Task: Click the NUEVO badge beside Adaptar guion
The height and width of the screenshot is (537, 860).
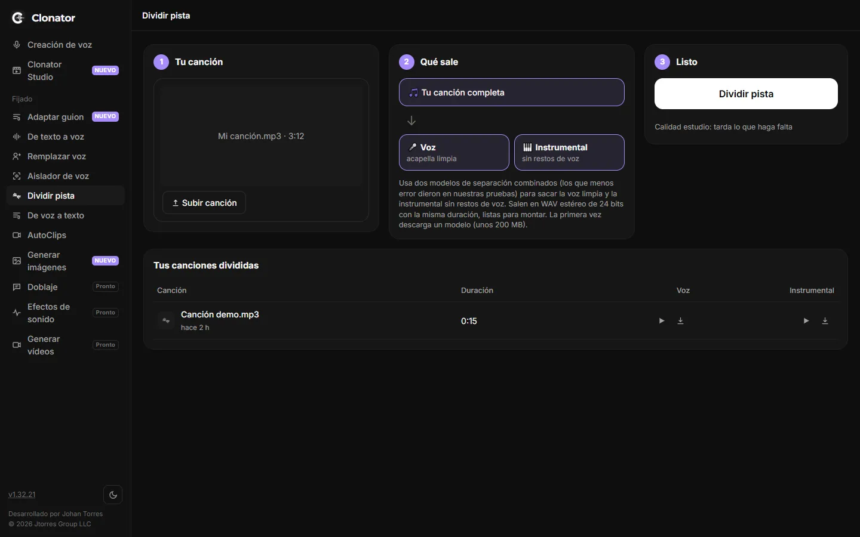Action: pos(106,116)
